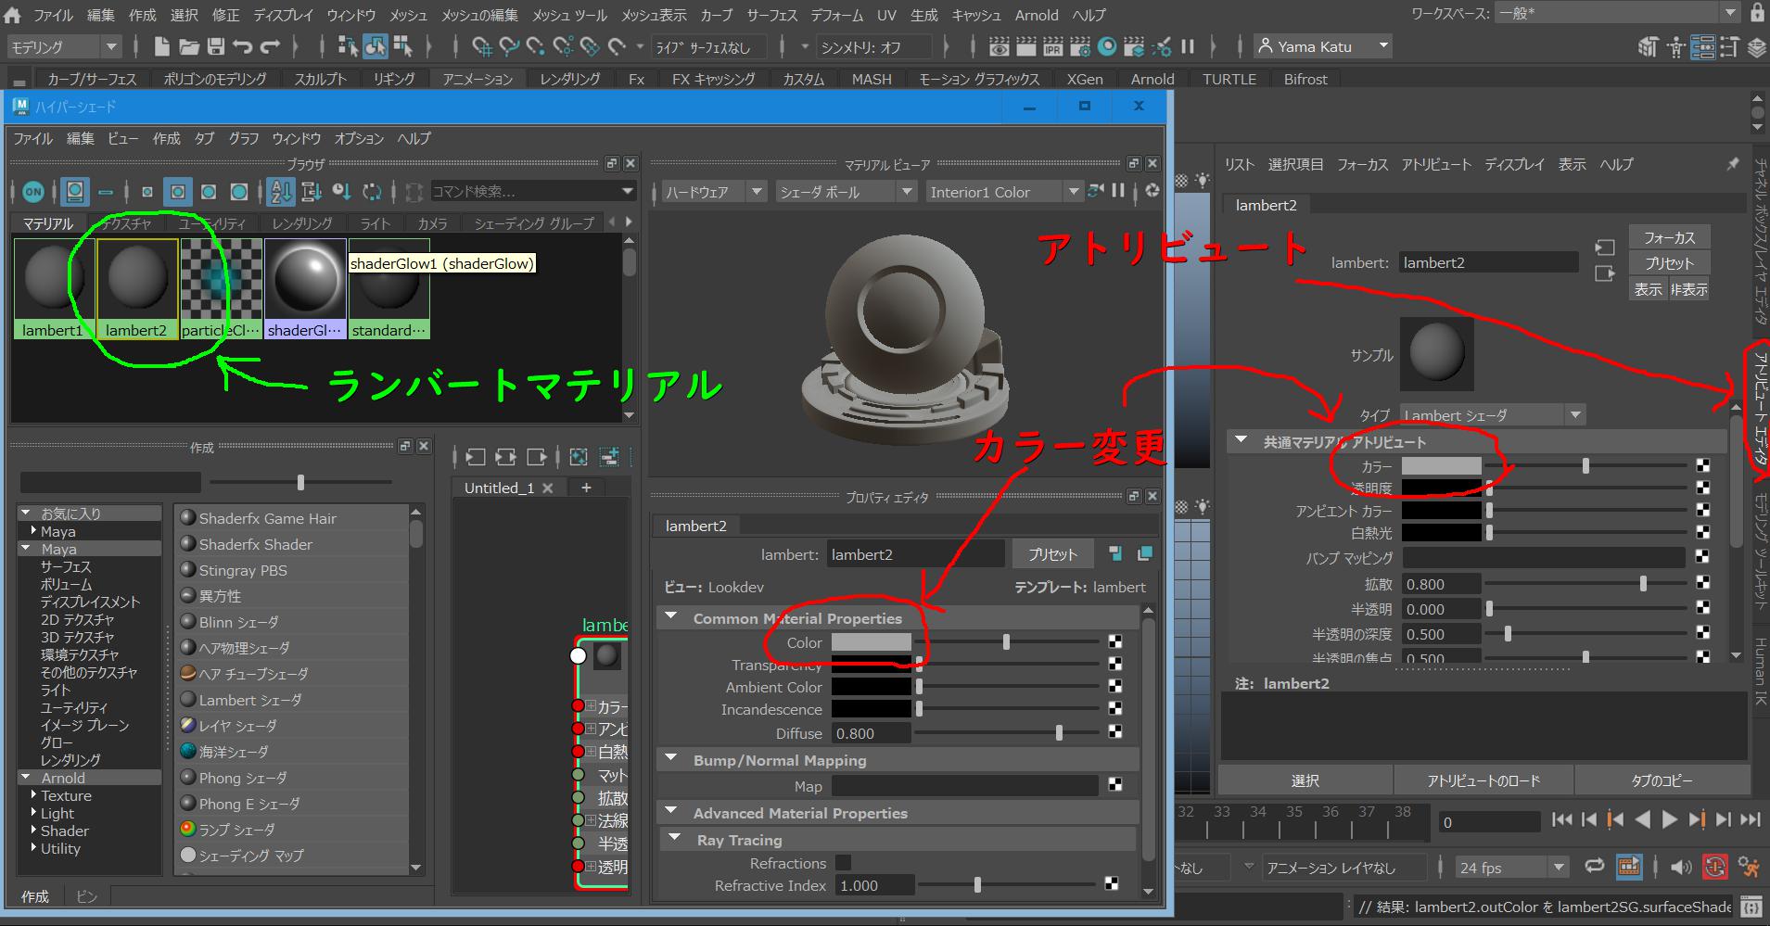Open the Interior1 Color environment dropdown

1005,192
